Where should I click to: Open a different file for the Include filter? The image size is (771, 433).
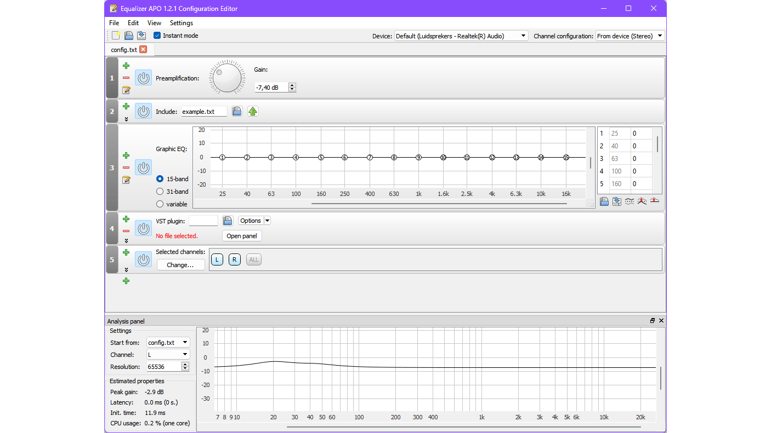tap(237, 111)
